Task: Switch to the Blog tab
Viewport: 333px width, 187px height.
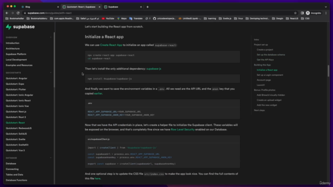Action: tap(40, 7)
